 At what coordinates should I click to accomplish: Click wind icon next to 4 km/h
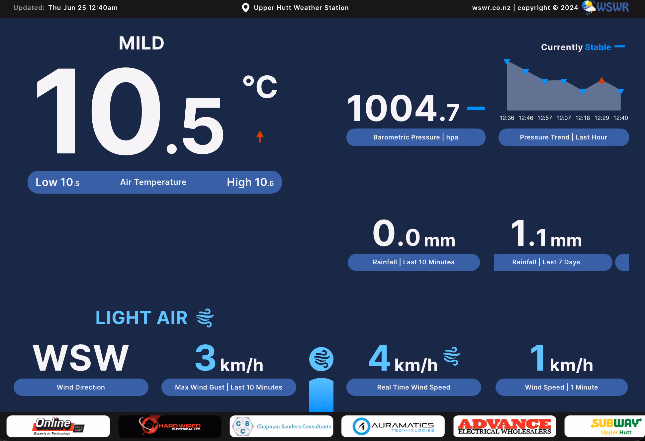(451, 356)
